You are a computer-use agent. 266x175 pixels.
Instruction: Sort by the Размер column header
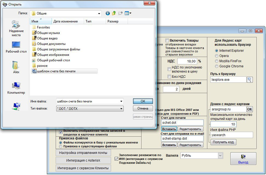point(117,21)
